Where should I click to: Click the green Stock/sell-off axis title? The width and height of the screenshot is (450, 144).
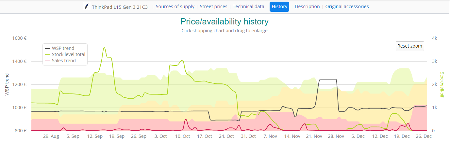[x=442, y=84]
